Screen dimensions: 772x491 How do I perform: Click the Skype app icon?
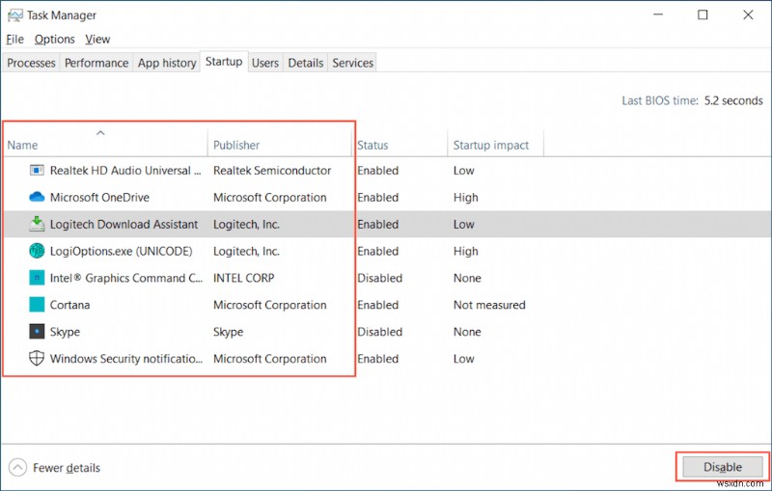click(37, 332)
